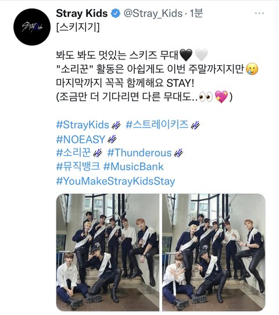Open the #StrayKids hashtag
The image size is (279, 315).
click(x=83, y=125)
